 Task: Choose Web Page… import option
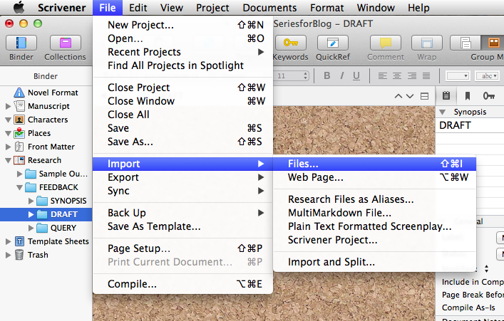374,177
